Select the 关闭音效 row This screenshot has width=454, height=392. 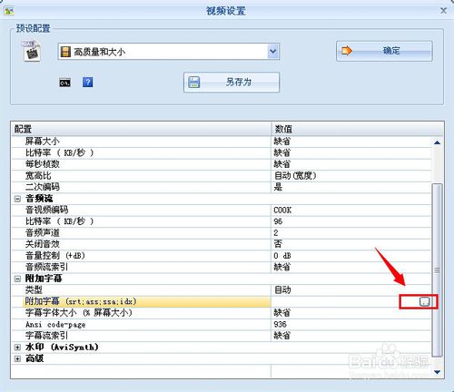[x=222, y=244]
